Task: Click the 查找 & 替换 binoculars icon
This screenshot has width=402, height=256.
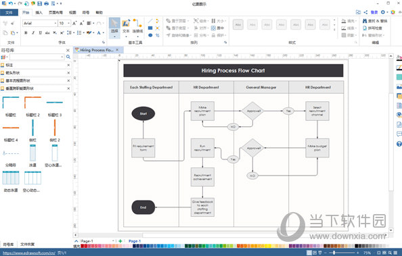Action: click(x=365, y=21)
